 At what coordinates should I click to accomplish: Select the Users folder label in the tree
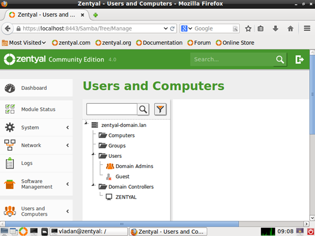(115, 156)
